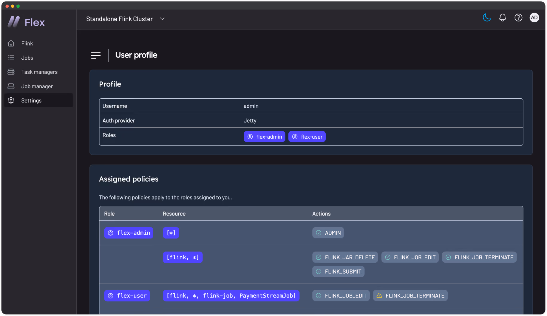Image resolution: width=547 pixels, height=316 pixels.
Task: Click warning triangle icon on FLINK_JOB_TERMINATE
Action: coord(379,296)
